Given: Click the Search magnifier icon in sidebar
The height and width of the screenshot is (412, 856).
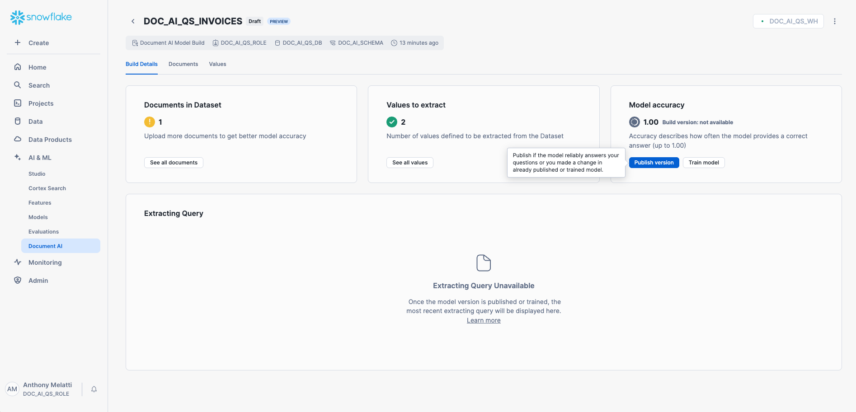Looking at the screenshot, I should click(18, 85).
